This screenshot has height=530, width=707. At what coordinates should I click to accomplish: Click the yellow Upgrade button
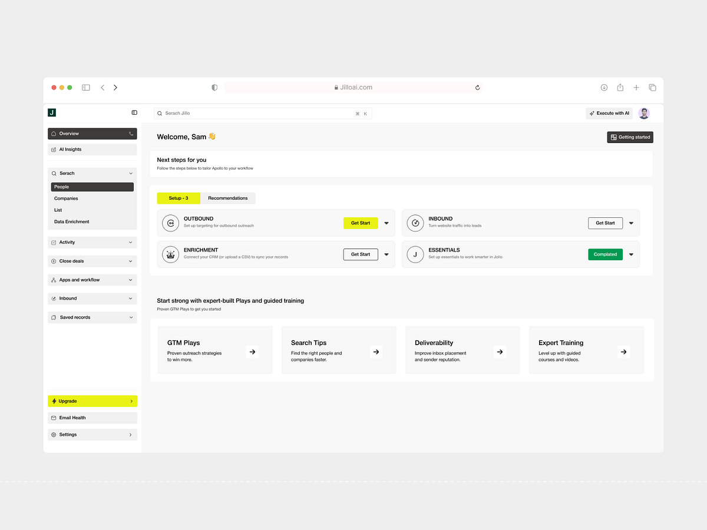coord(92,401)
